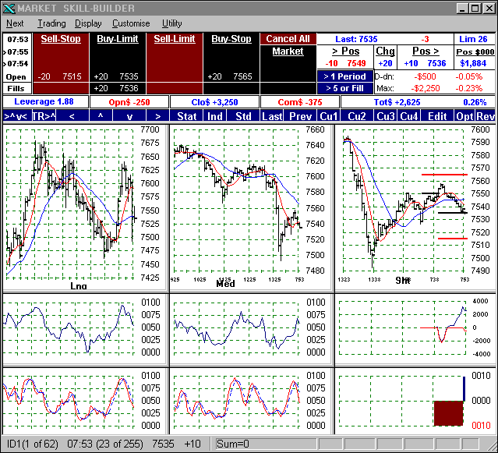The height and width of the screenshot is (453, 498).
Task: Open the Display menu
Action: point(88,23)
